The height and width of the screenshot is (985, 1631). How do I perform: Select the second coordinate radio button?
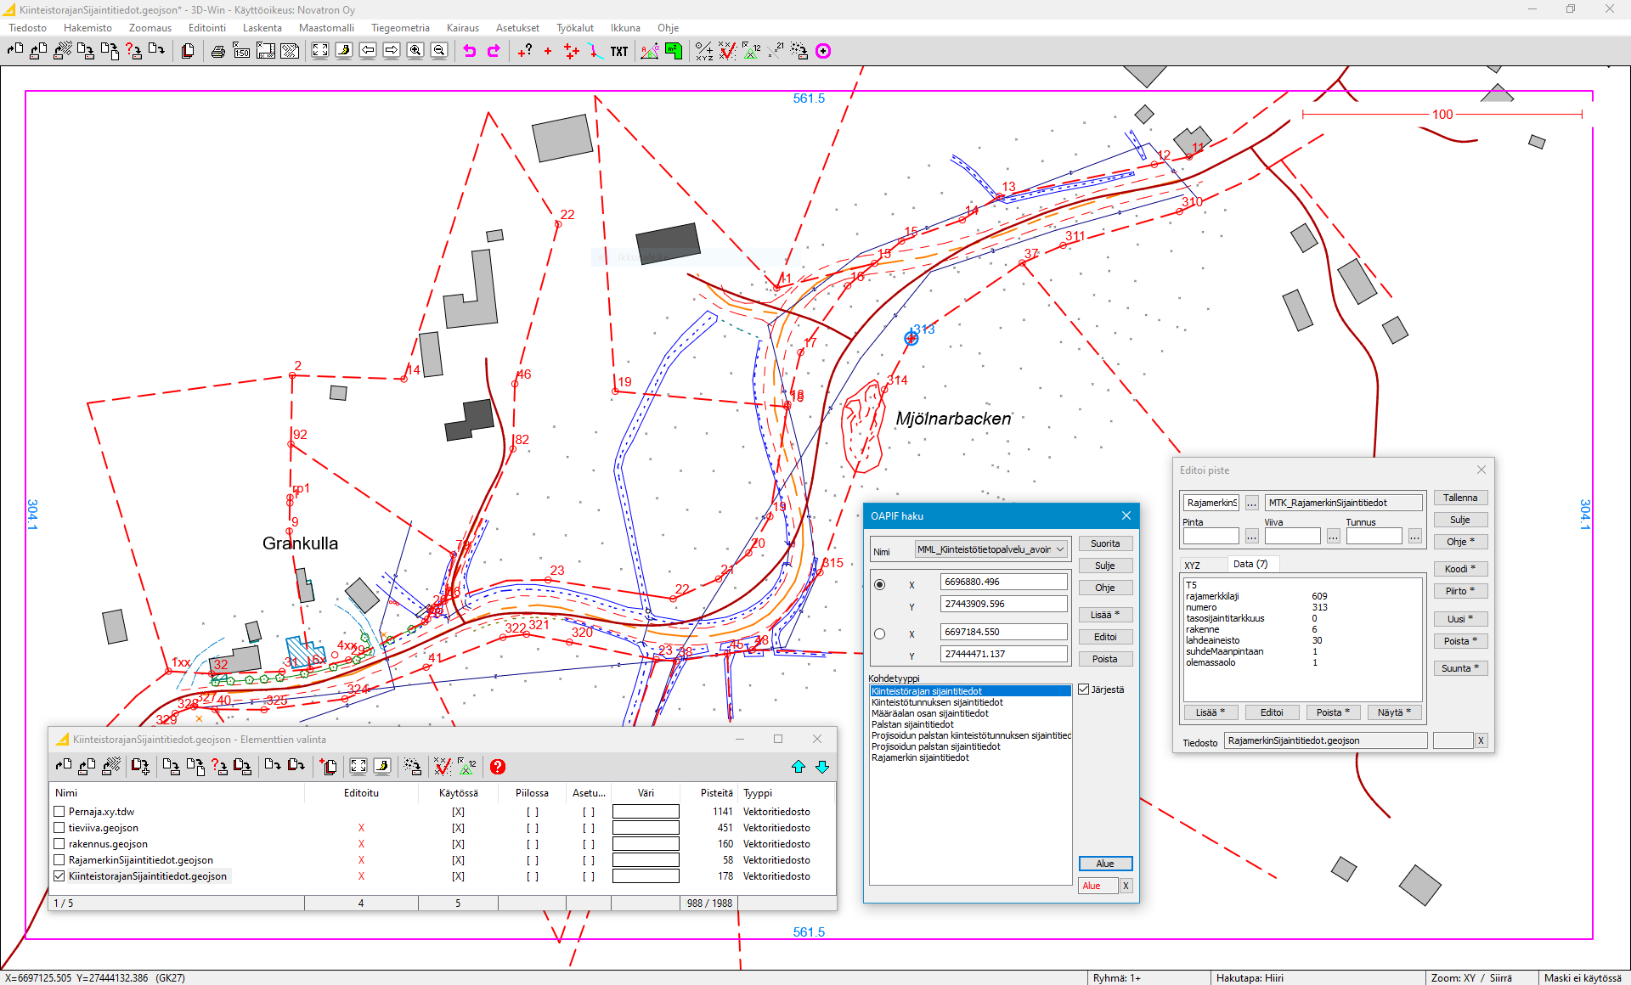pyautogui.click(x=880, y=633)
